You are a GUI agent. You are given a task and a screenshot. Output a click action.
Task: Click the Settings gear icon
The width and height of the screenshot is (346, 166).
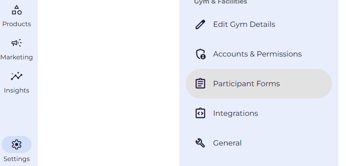17,144
